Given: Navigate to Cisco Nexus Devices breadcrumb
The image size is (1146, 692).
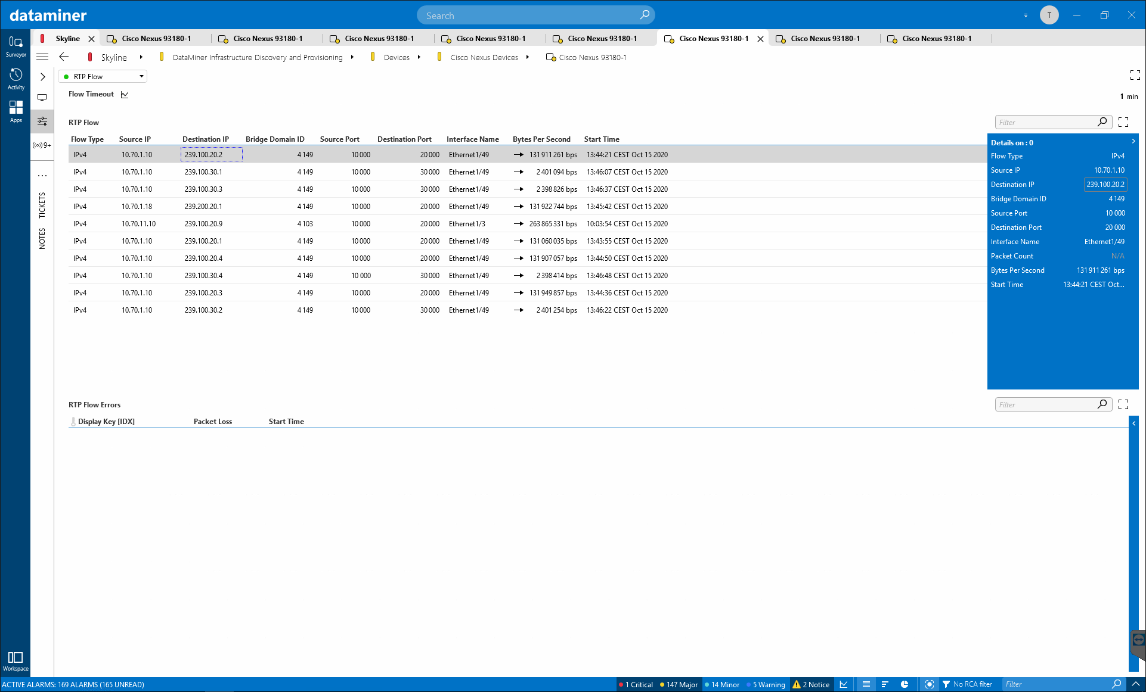Looking at the screenshot, I should click(x=484, y=58).
